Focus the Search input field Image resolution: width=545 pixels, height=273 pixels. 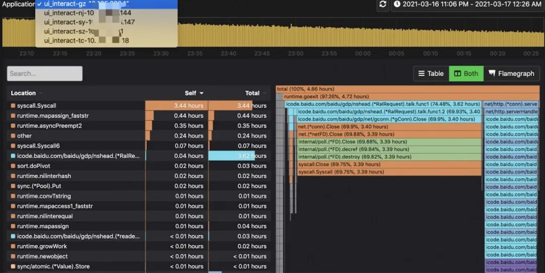click(45, 74)
